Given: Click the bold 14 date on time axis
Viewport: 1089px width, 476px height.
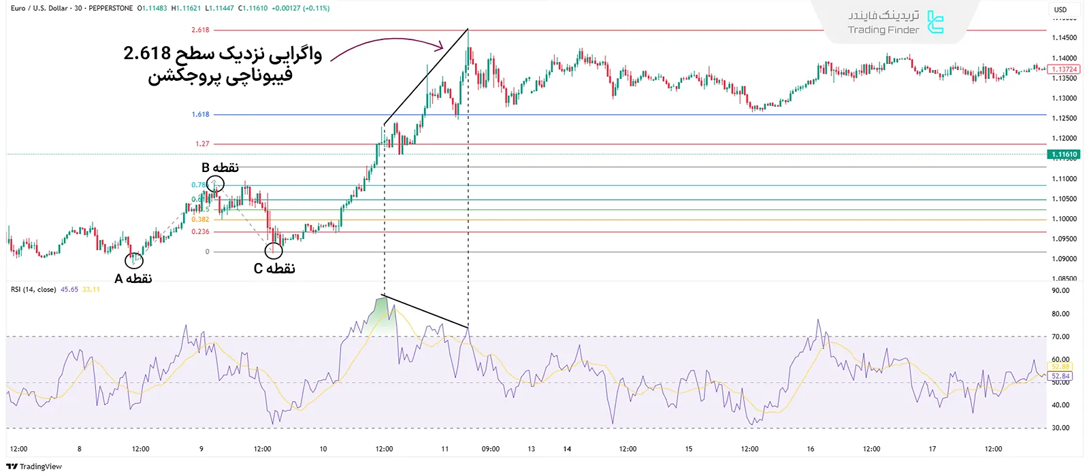Looking at the screenshot, I should pos(567,449).
